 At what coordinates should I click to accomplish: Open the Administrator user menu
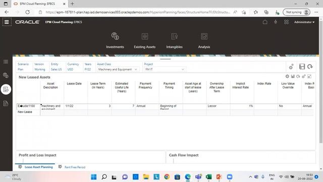pos(304,22)
